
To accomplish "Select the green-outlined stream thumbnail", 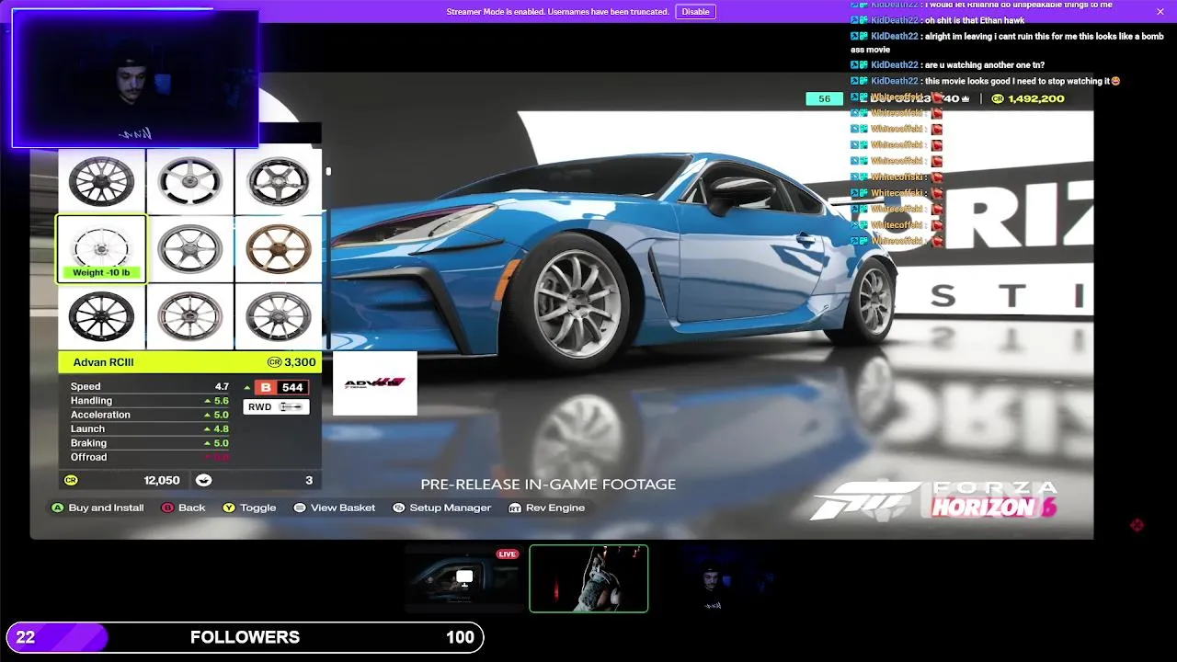I will click(x=588, y=578).
